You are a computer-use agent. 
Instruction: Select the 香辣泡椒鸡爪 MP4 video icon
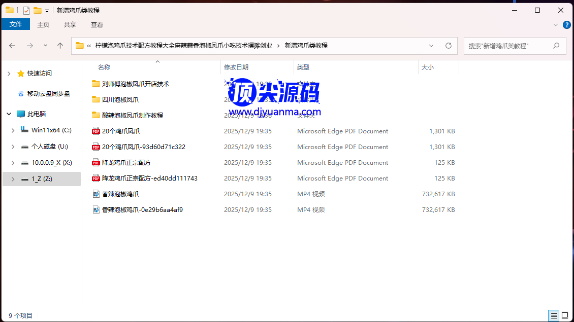click(96, 194)
